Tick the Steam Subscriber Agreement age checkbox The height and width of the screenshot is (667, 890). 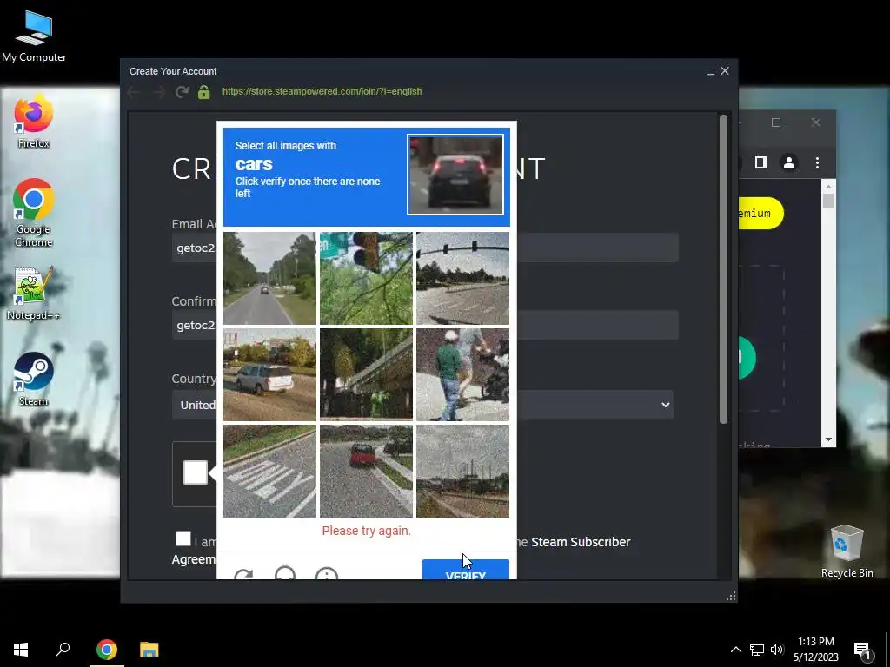tap(183, 538)
